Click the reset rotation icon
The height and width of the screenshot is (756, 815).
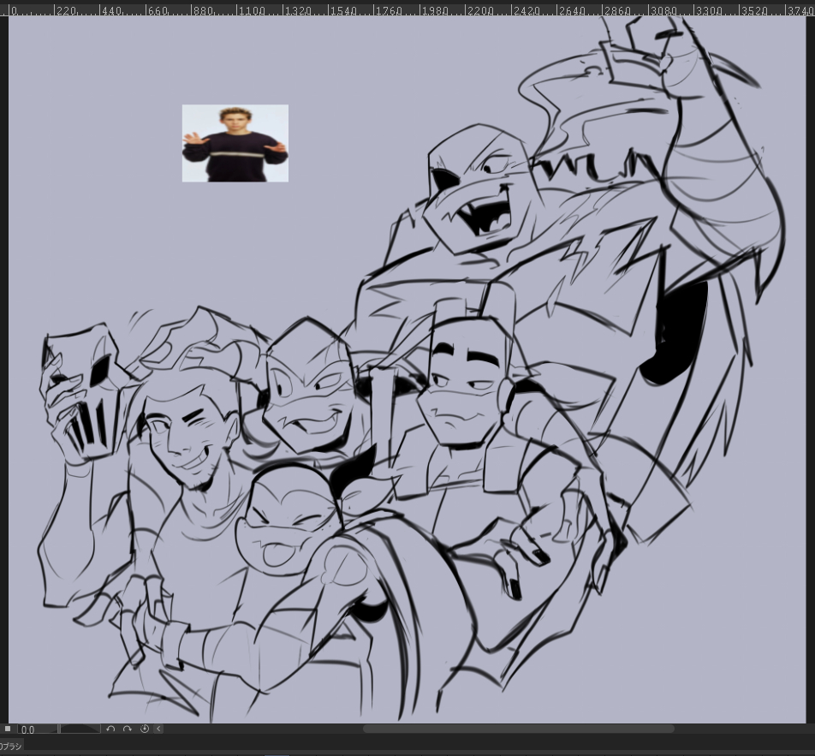point(144,729)
